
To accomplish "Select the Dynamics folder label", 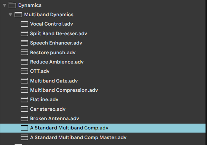I will tap(30, 6).
